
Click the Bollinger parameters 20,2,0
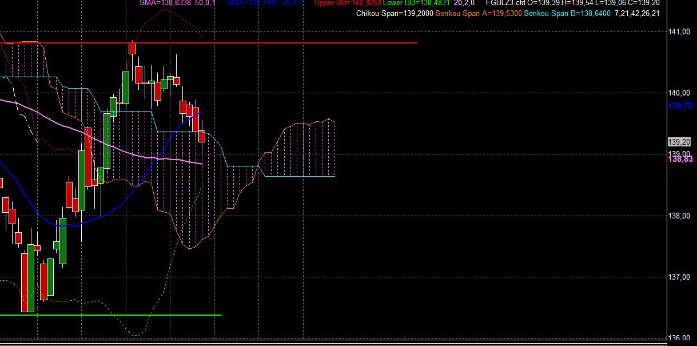tap(465, 3)
